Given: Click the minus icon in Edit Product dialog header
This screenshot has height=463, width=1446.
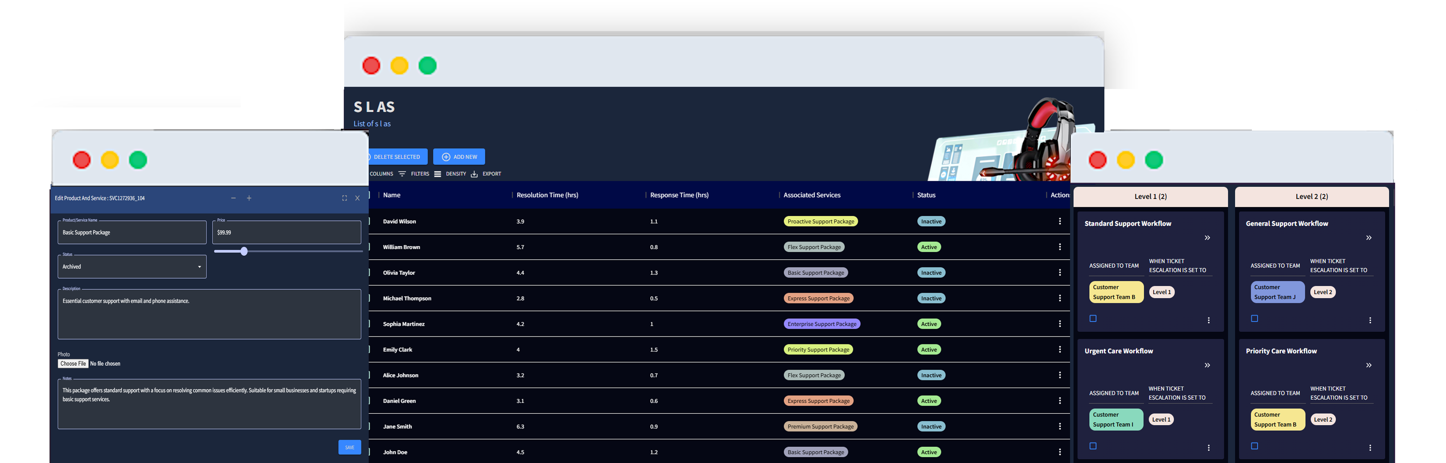Looking at the screenshot, I should coord(233,198).
